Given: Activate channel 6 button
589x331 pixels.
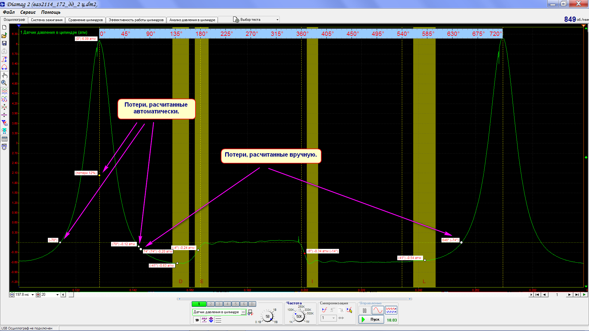Looking at the screenshot, I should tap(244, 304).
